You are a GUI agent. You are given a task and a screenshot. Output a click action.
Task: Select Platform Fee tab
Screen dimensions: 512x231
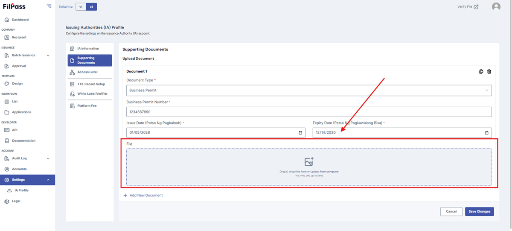pos(90,105)
